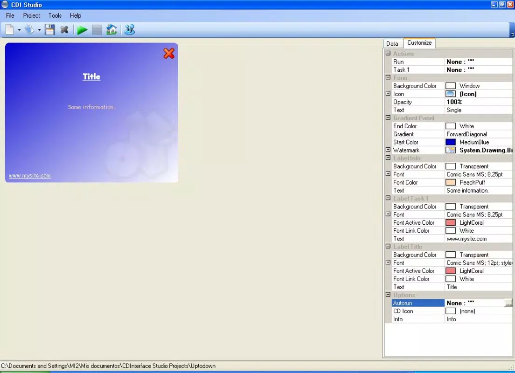Viewport: 515px width, 373px height.
Task: Click the Info option value
Action: pyautogui.click(x=451, y=319)
